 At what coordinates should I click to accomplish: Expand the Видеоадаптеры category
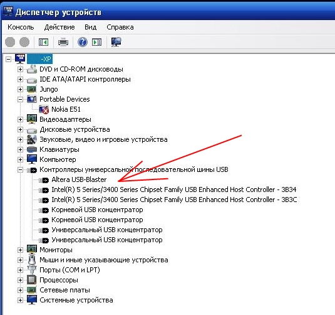pyautogui.click(x=20, y=119)
